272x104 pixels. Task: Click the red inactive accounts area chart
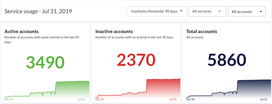click(x=138, y=88)
